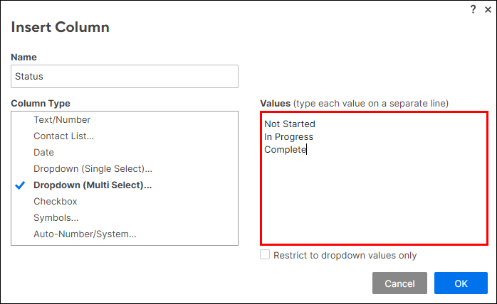This screenshot has height=304, width=497.
Task: Pick the Date column type
Action: [x=43, y=153]
